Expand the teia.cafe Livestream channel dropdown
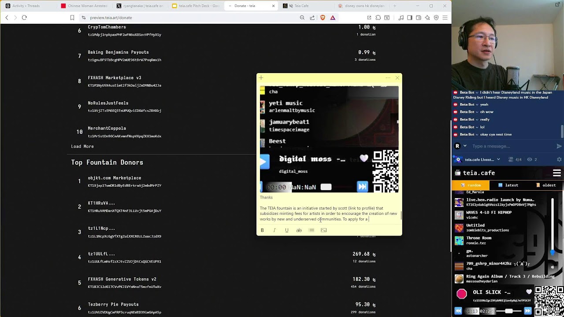 click(x=498, y=159)
